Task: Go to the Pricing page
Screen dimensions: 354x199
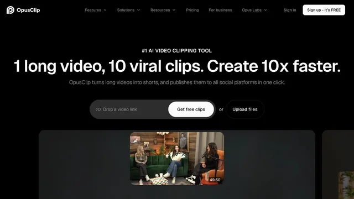Action: 192,10
